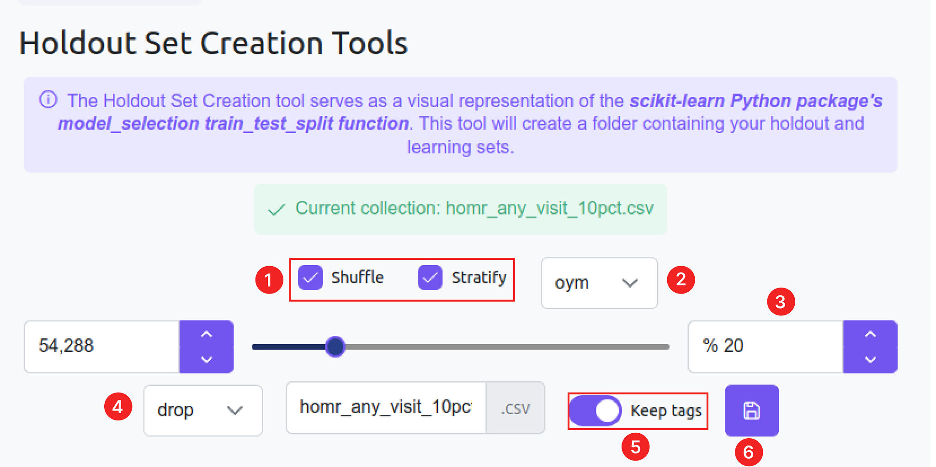The image size is (936, 467).
Task: Expand the drop NaN handling dropdown
Action: tap(202, 410)
